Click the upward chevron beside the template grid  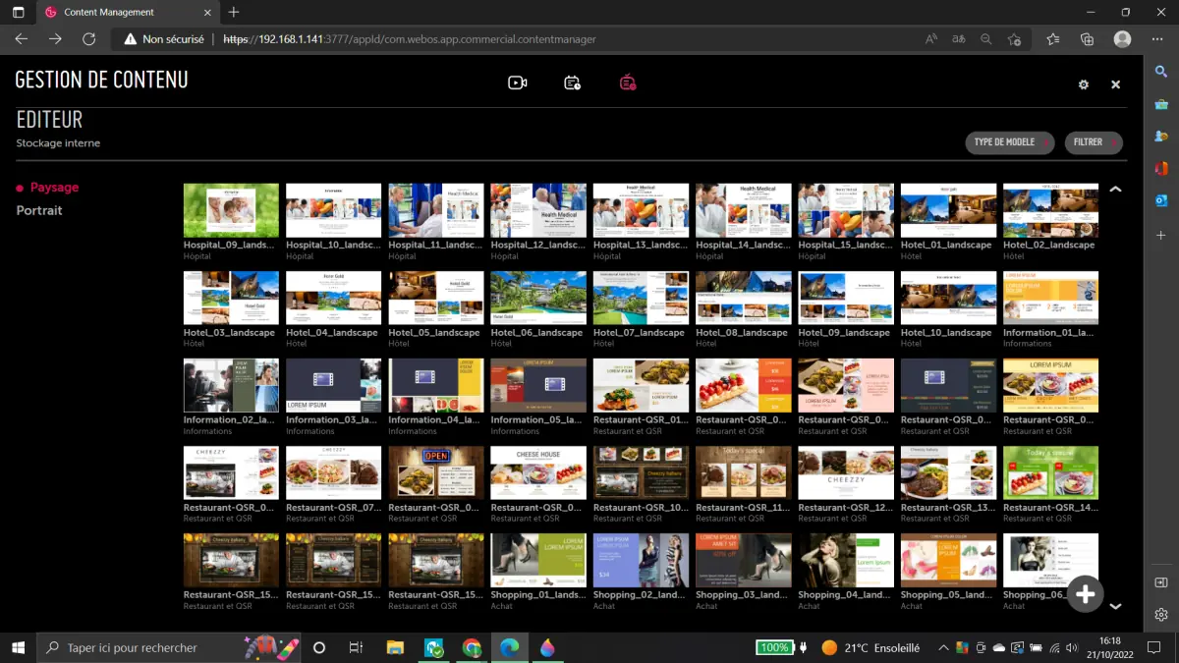(1115, 189)
